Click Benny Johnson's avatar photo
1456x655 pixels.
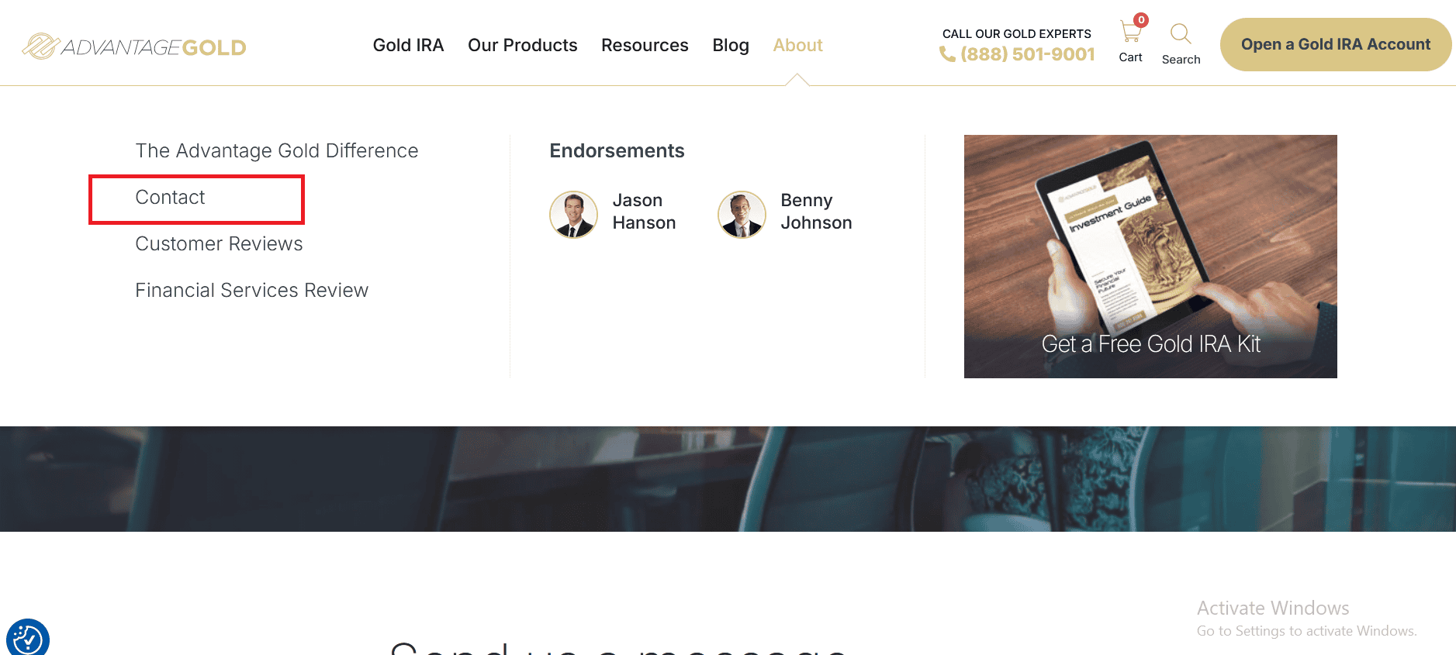click(742, 215)
